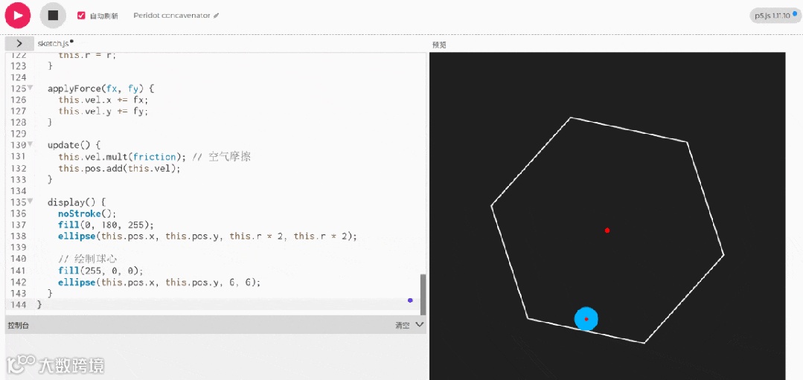
Task: Collapse the display function at line 135
Action: [31, 201]
